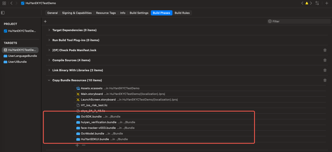This screenshot has height=152, width=332.
Task: Open the related items grid icon
Action: coord(4,3)
